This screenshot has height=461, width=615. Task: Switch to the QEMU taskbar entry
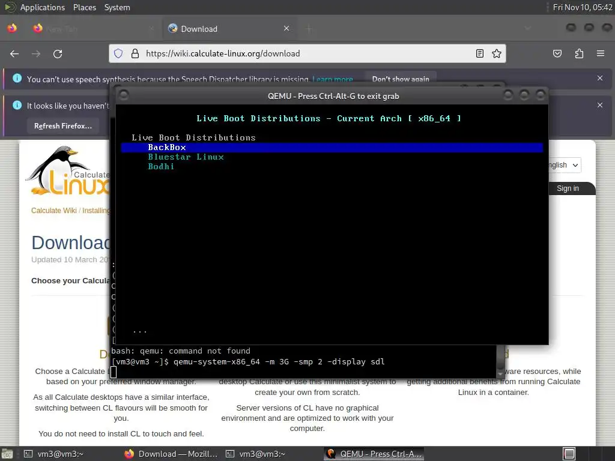pyautogui.click(x=374, y=454)
